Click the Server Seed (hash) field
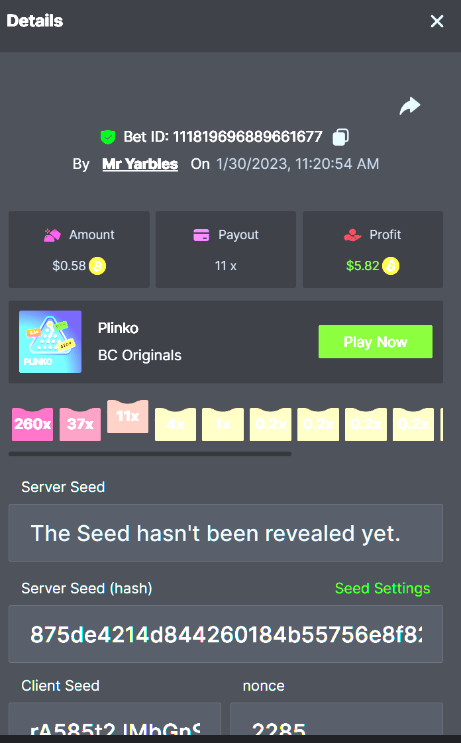 point(225,634)
